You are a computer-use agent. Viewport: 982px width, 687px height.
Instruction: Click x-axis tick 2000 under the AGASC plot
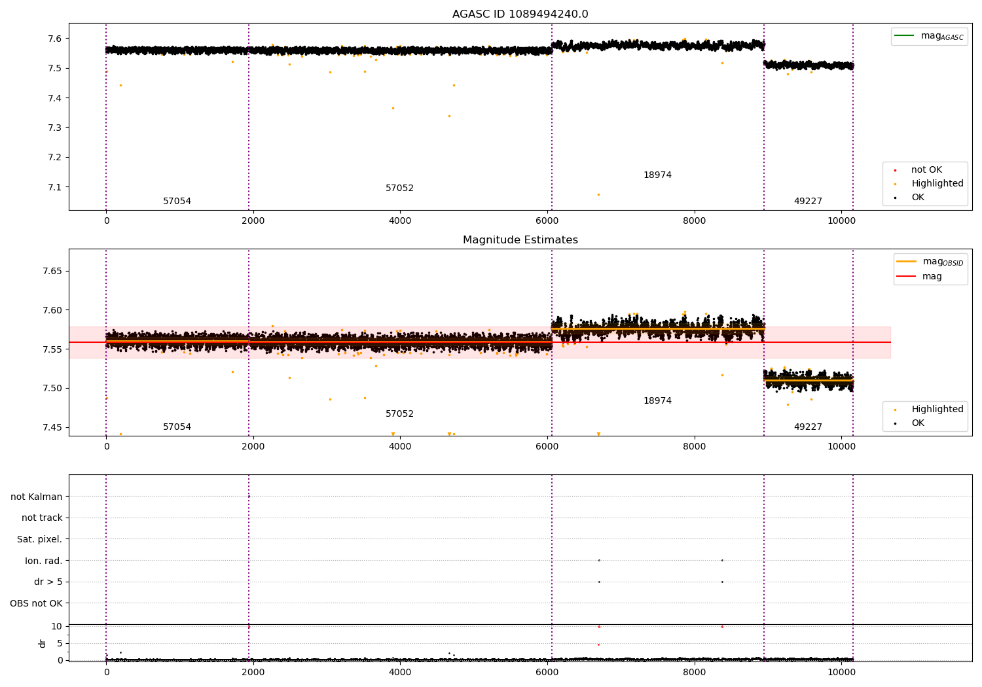(x=253, y=221)
